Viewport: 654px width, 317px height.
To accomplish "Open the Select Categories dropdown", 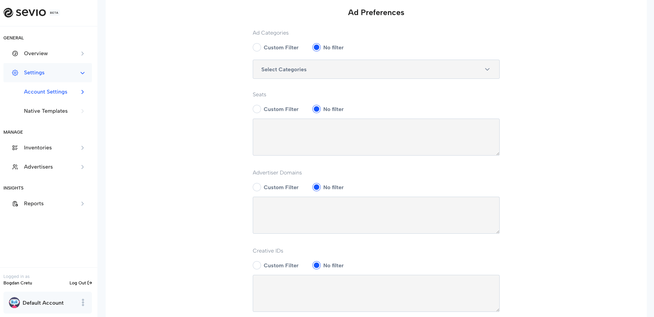I will (376, 69).
